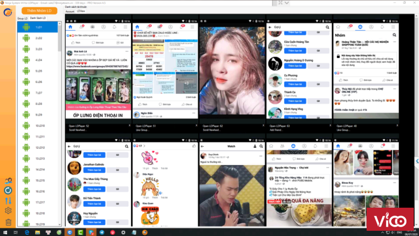Tap profile icon in Ngân Biển panel
419x236 pixels.
(x=170, y=27)
